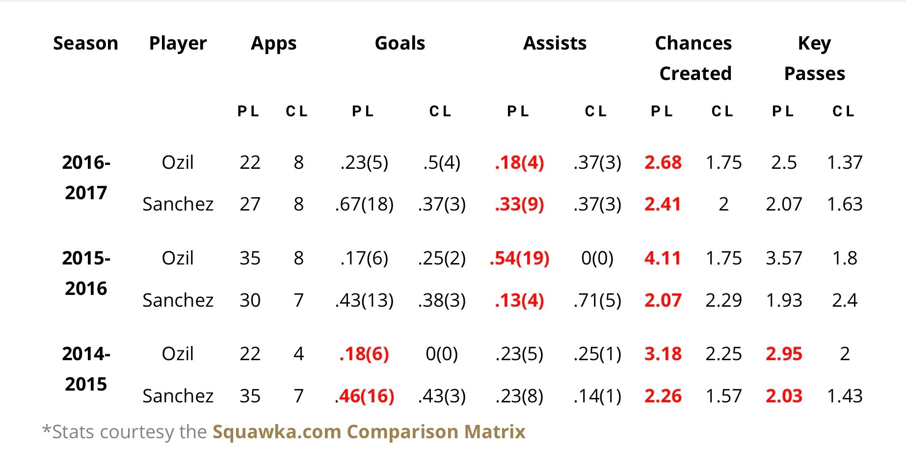Select the red .46(16) goals value
Image resolution: width=906 pixels, height=475 pixels.
click(365, 396)
